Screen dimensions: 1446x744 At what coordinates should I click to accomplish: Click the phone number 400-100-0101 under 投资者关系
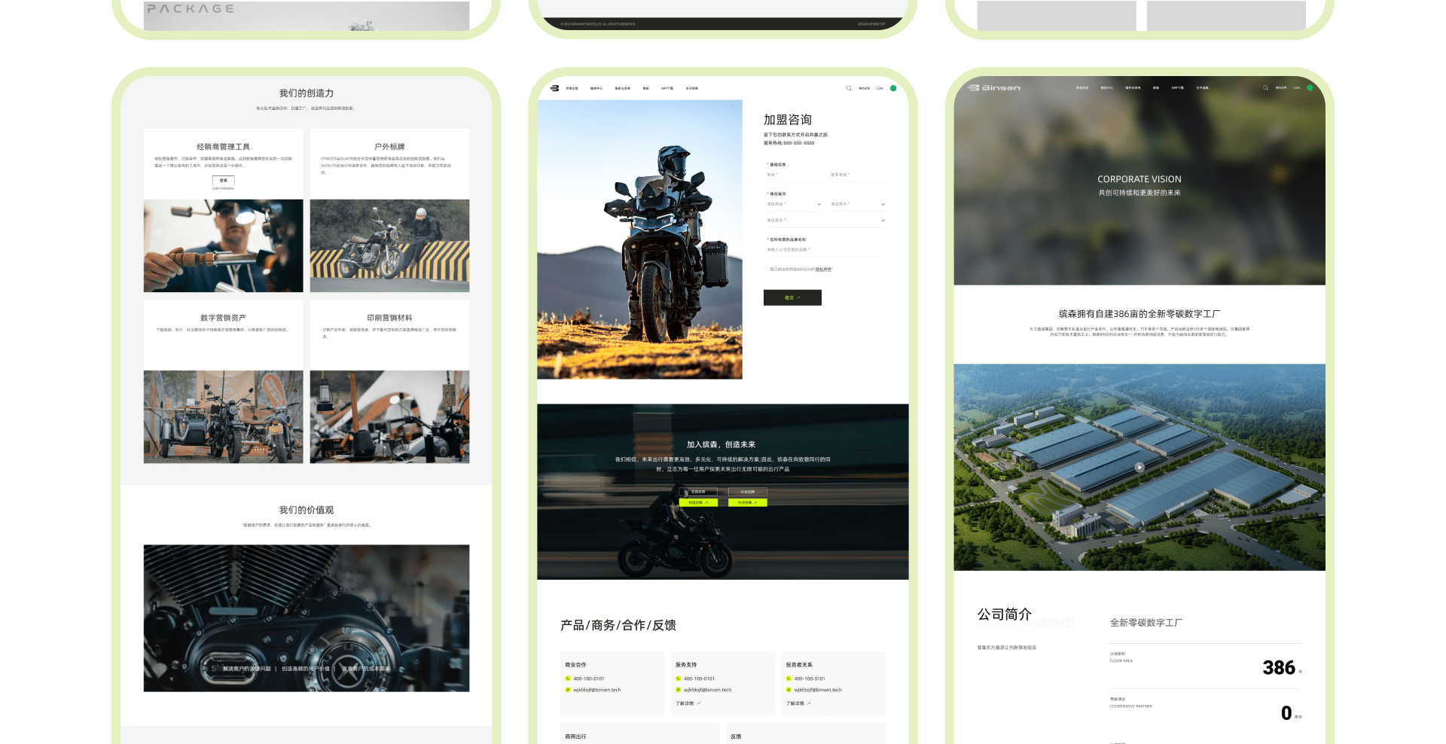coord(810,678)
